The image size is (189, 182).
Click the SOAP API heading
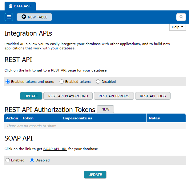(x=18, y=138)
